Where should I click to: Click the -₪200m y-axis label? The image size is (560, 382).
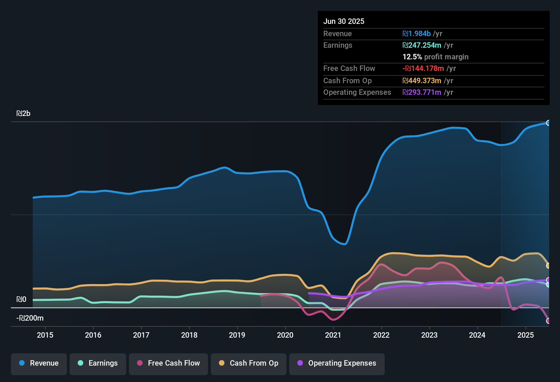[x=30, y=318]
